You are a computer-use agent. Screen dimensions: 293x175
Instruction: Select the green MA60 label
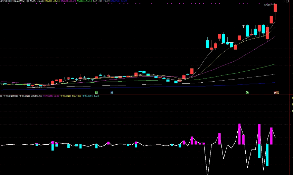click(84, 1)
